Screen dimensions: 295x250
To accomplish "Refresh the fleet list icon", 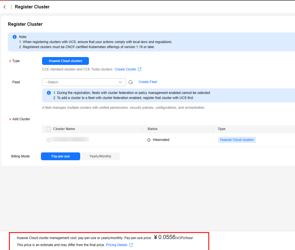I will click(131, 82).
